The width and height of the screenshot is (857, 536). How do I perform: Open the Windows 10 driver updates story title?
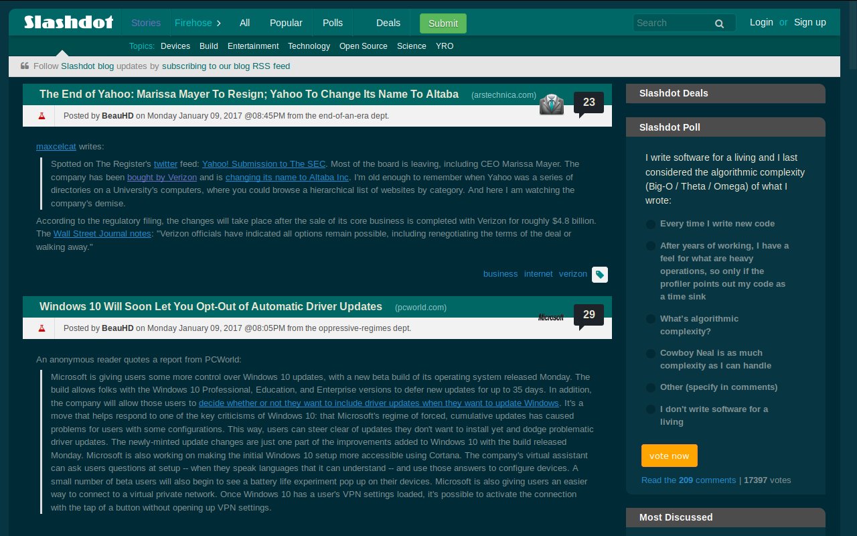[211, 306]
